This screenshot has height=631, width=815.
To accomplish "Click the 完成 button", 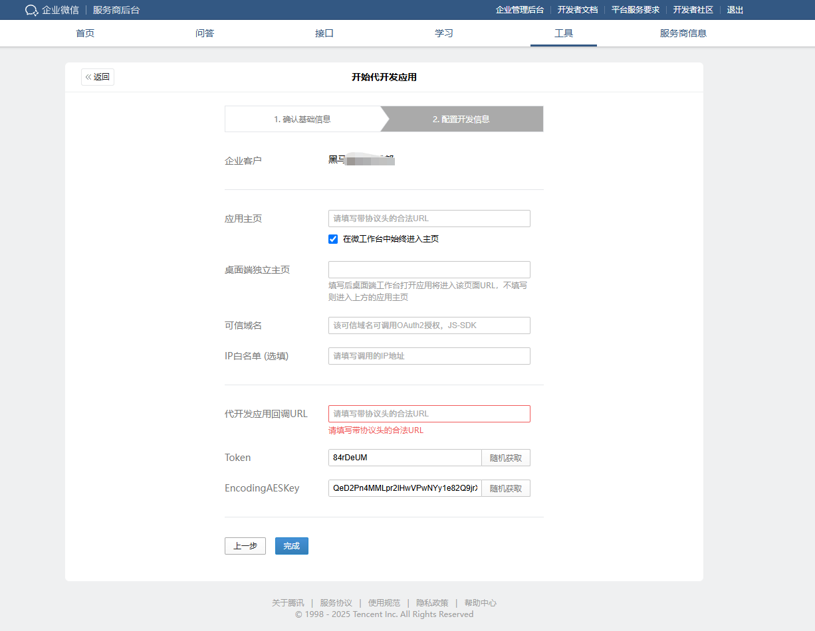I will [x=292, y=546].
